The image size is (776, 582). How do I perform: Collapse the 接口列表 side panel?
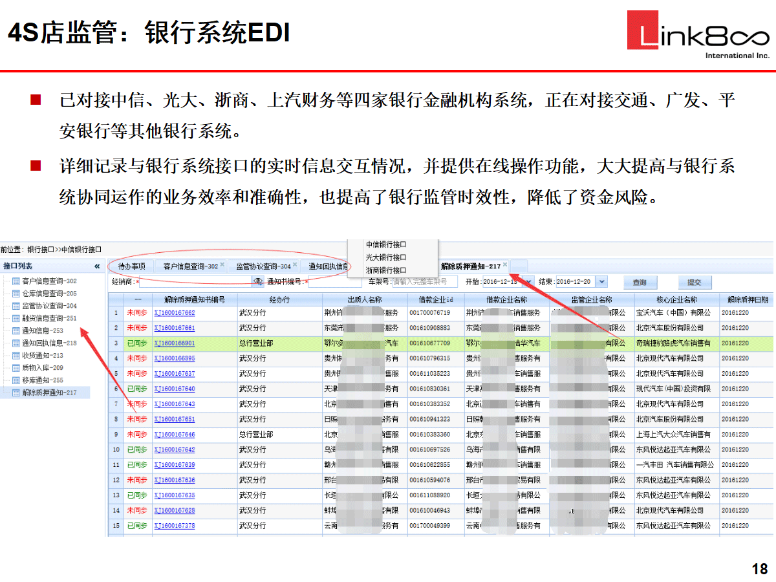click(97, 266)
